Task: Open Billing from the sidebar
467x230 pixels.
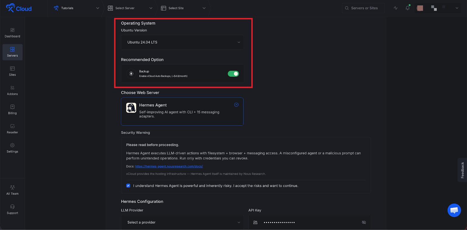Action: point(12,110)
